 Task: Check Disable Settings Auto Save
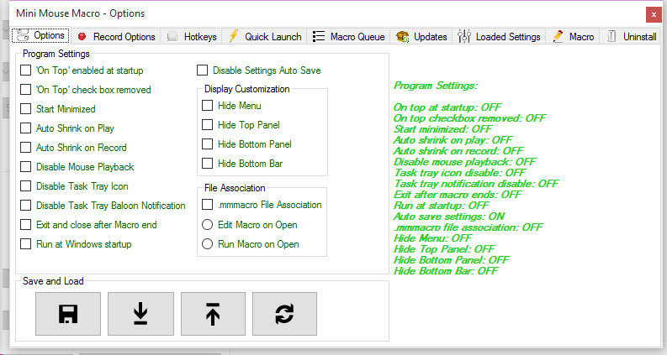click(203, 70)
